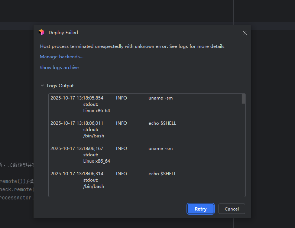Select log timestamp 2025-10-17 13:18:05,854
Viewport: 295px width, 228px height.
point(77,98)
